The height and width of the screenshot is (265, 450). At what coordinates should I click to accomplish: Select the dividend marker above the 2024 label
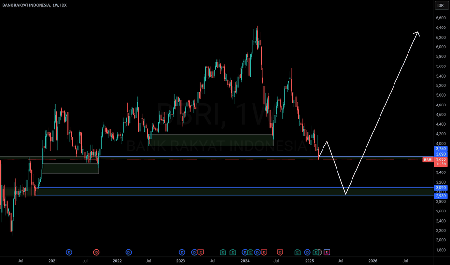245,252
